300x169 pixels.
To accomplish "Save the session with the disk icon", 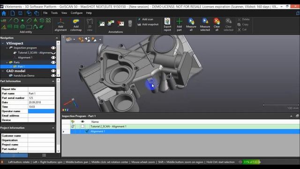I will [20, 13].
